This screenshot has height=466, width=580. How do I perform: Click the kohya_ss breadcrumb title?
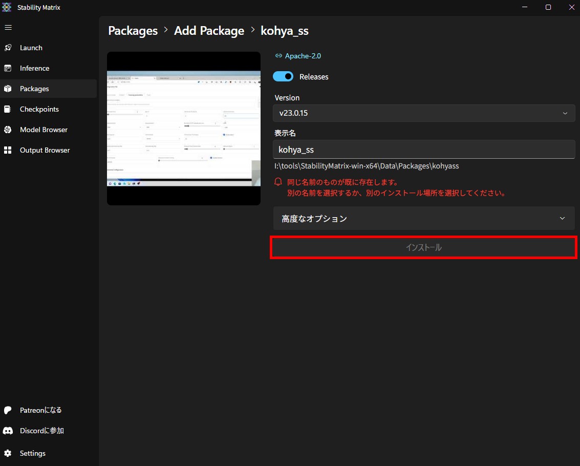coord(285,31)
